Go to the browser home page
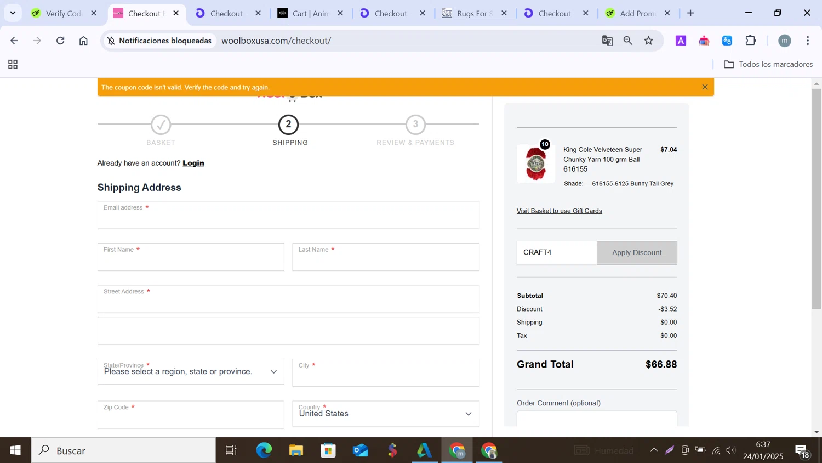The width and height of the screenshot is (822, 463). click(83, 41)
